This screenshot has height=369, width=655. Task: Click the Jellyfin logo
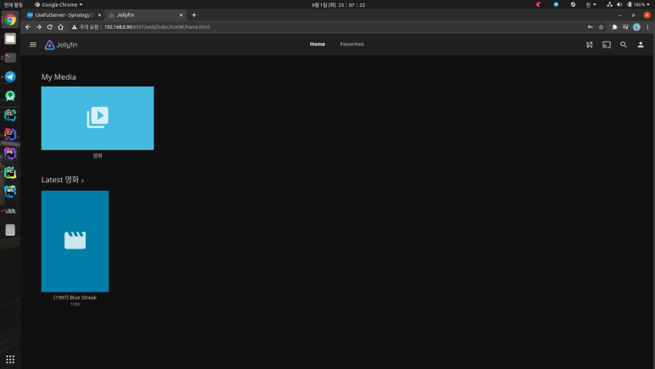61,45
